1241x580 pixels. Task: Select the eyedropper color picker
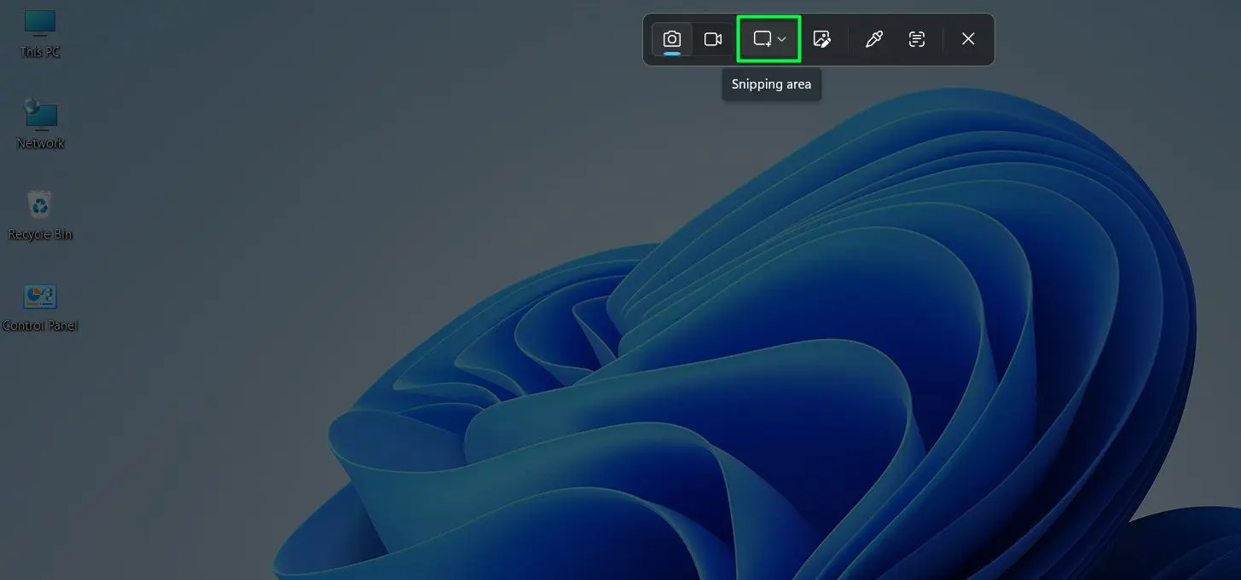point(873,38)
